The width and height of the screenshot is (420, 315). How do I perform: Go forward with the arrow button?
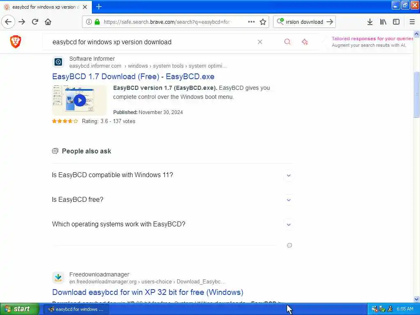[22, 22]
